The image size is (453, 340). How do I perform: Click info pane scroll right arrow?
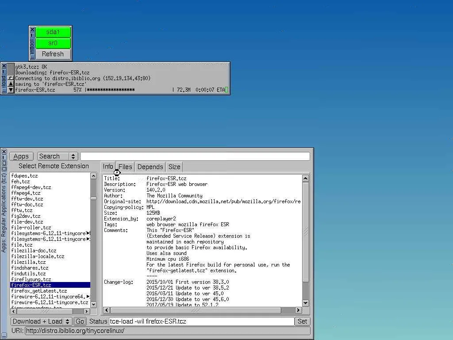tap(298, 310)
